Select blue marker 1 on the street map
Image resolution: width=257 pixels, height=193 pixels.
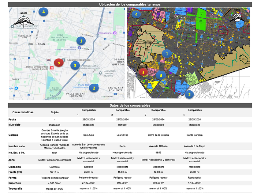pyautogui.click(x=81, y=40)
